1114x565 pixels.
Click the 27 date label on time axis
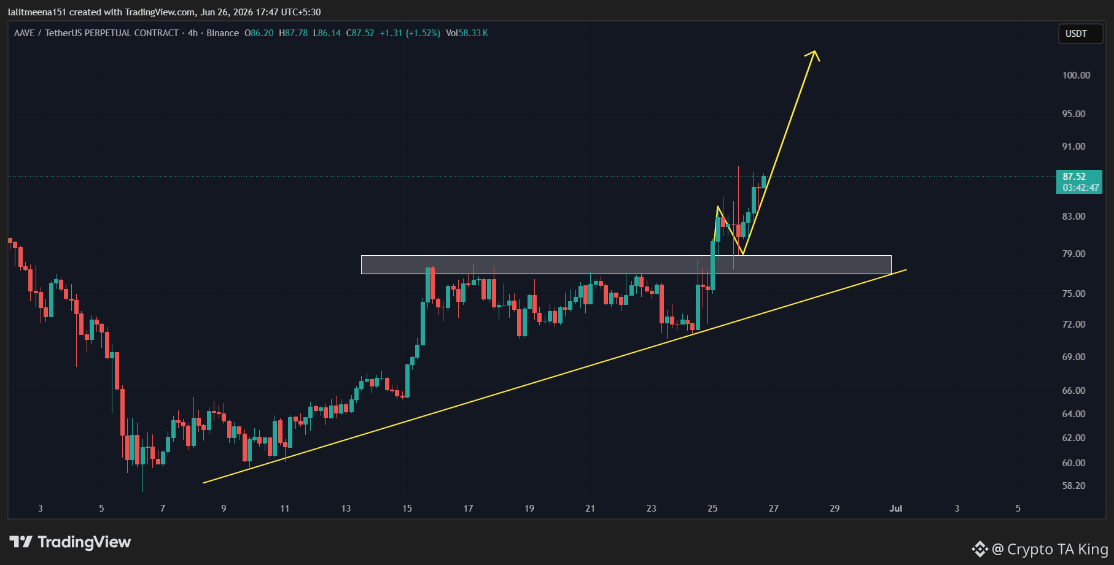[x=774, y=509]
